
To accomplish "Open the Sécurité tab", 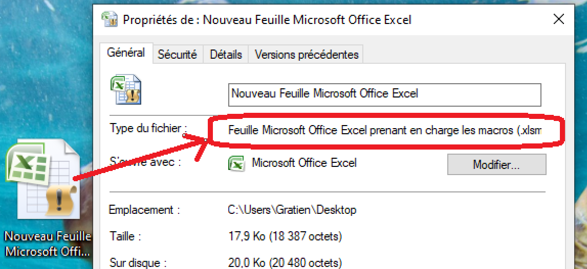I will [177, 54].
